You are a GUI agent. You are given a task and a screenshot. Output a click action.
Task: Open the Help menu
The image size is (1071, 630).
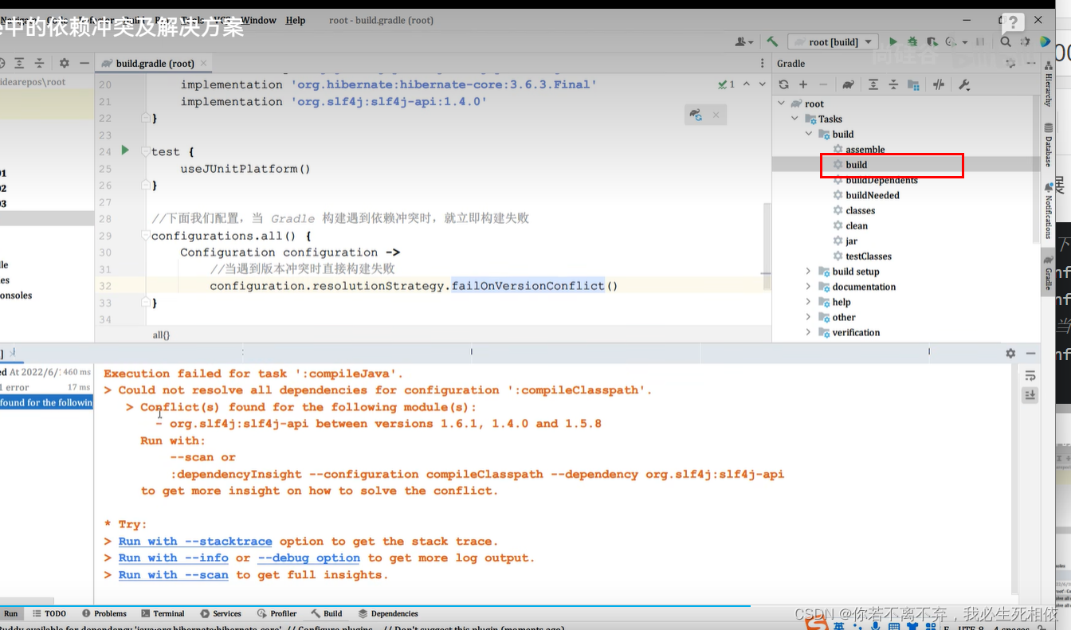pos(295,21)
